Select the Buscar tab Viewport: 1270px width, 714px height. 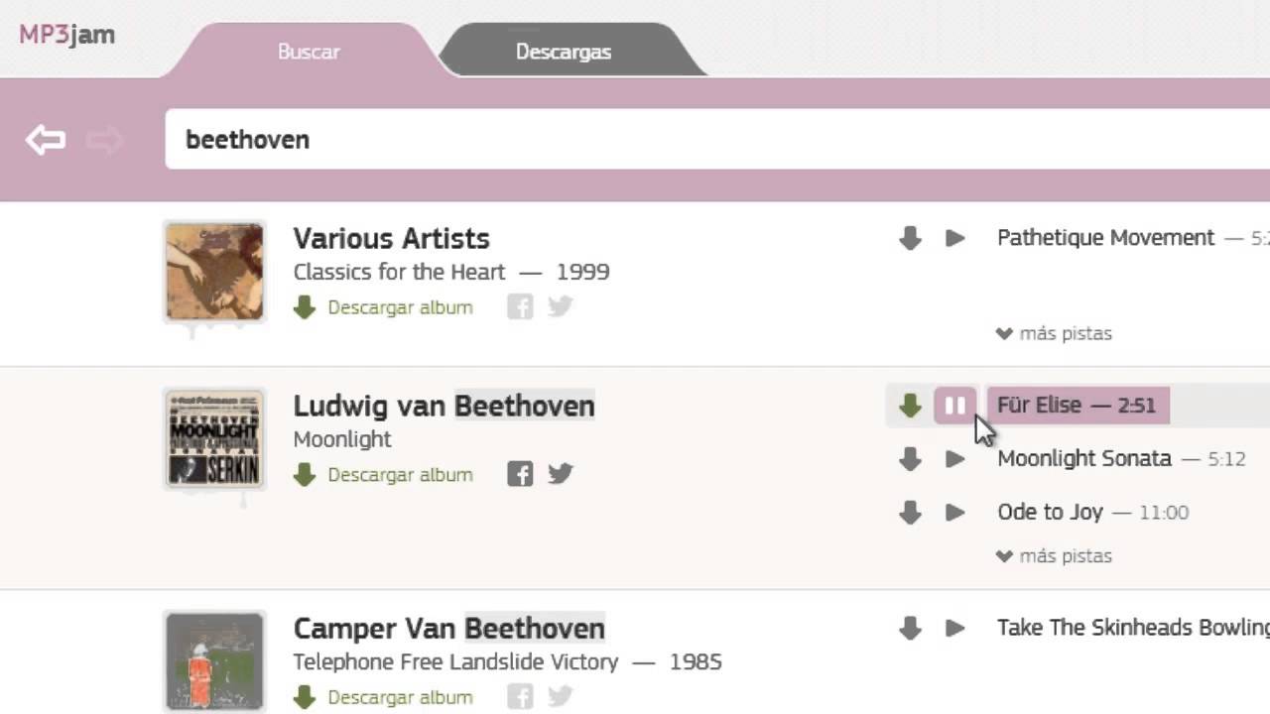click(x=309, y=52)
